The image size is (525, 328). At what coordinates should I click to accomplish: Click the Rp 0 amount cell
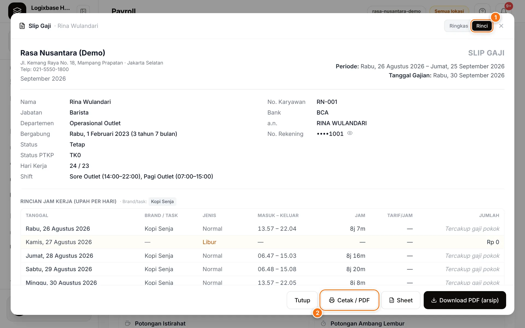[493, 242]
